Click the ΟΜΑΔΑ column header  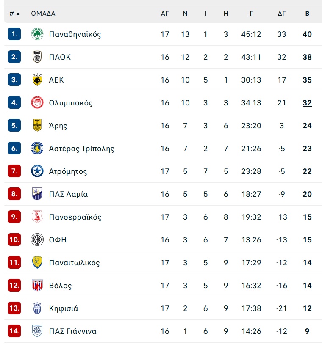pos(43,14)
